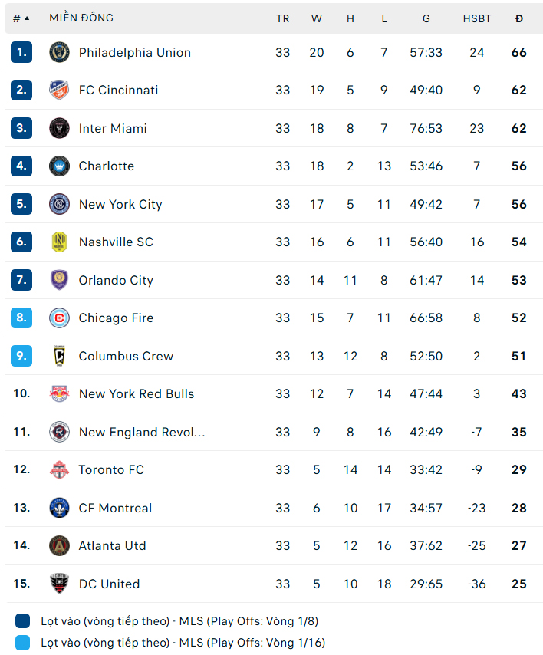Sort standings by the Đ points column
The height and width of the screenshot is (655, 543).
pyautogui.click(x=519, y=18)
